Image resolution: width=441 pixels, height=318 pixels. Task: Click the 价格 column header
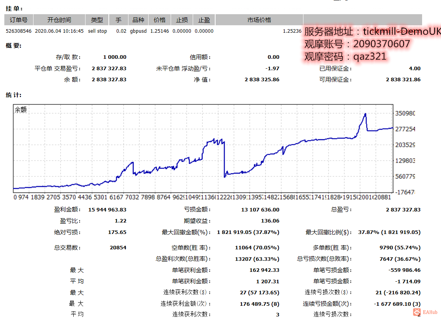point(160,20)
